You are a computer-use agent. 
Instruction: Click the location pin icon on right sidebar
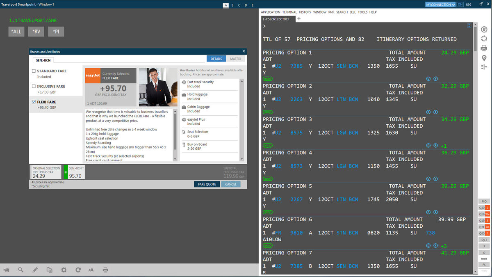click(484, 58)
